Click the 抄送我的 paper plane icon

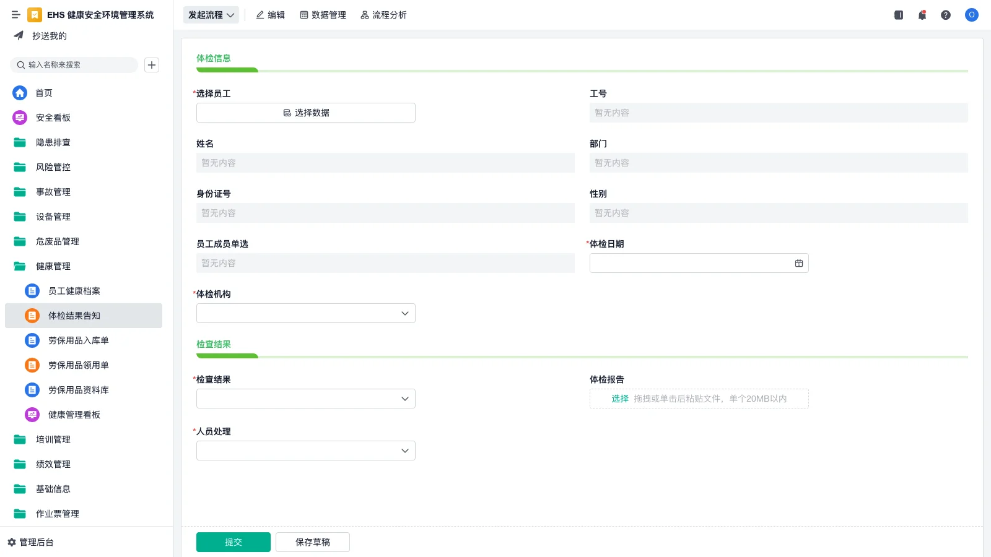coord(17,35)
